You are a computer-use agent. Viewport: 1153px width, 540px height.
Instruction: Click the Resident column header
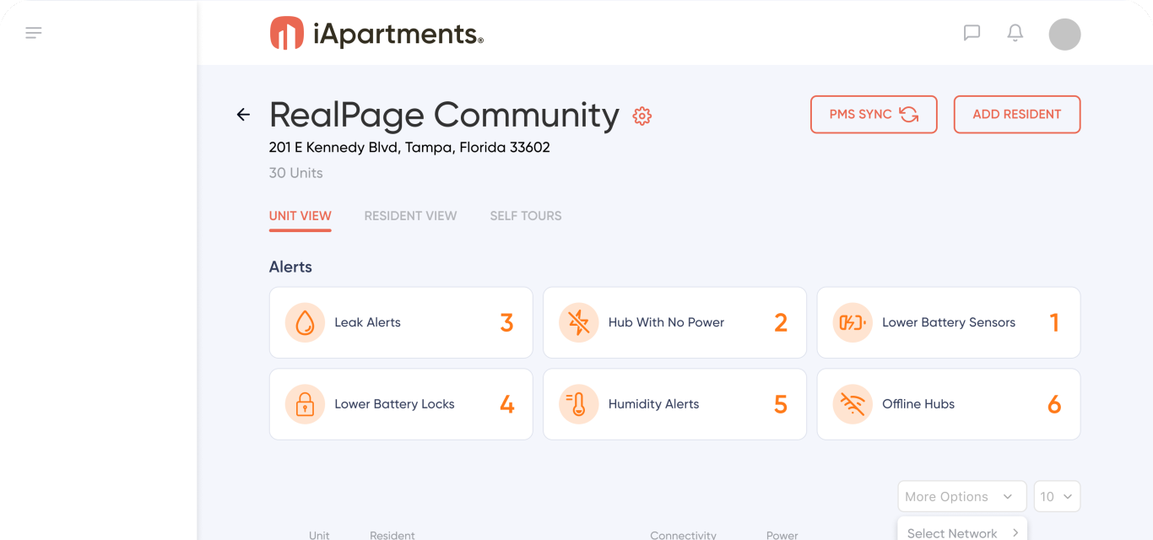click(x=392, y=535)
